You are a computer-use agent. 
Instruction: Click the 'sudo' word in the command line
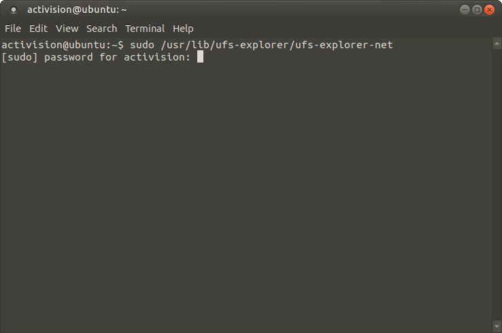point(141,45)
